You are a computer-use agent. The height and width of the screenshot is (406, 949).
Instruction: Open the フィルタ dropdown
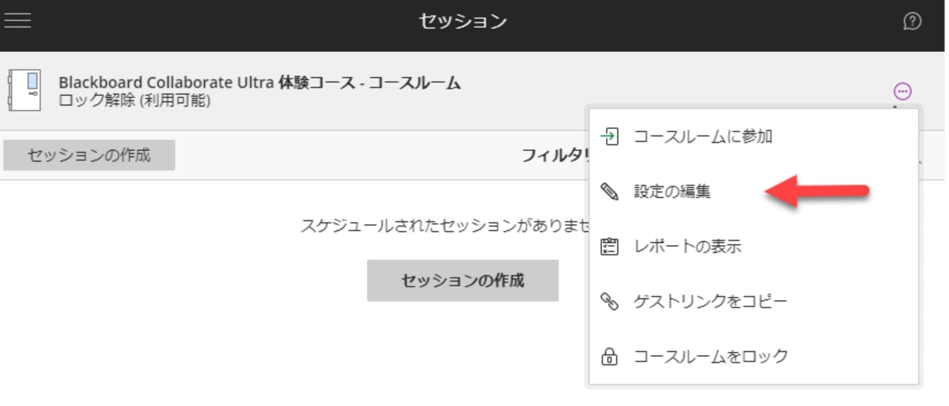tap(556, 156)
